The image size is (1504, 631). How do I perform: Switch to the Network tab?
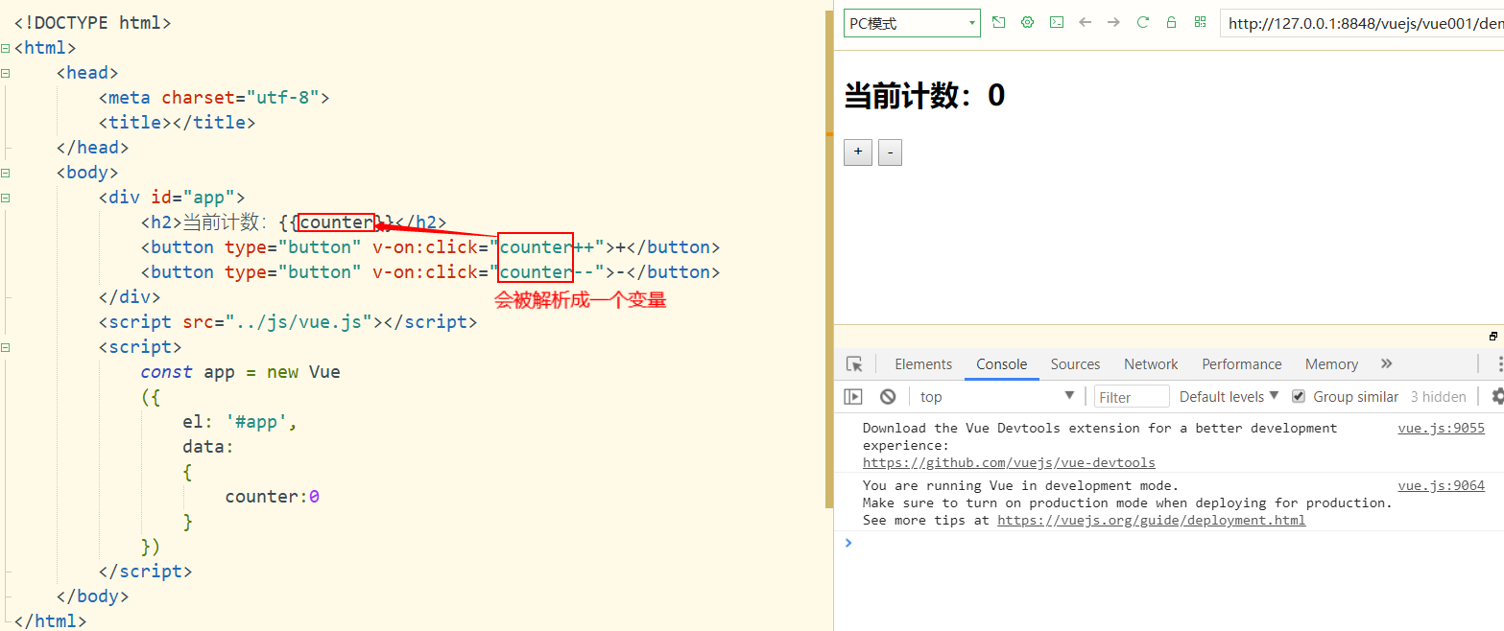[x=1151, y=364]
